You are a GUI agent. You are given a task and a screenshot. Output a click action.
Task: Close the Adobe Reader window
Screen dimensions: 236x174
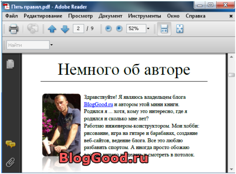(x=225, y=5)
